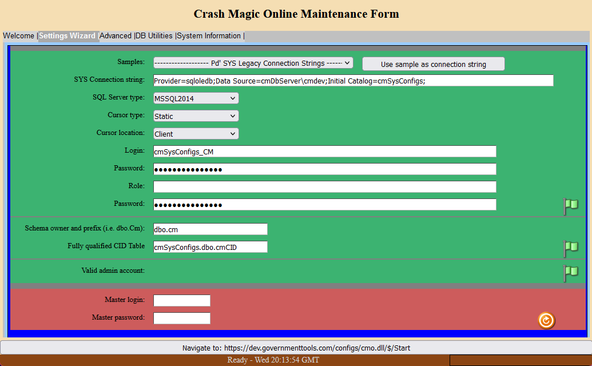Viewport: 592px width, 366px height.
Task: Click the Cursor location label
Action: pos(121,133)
